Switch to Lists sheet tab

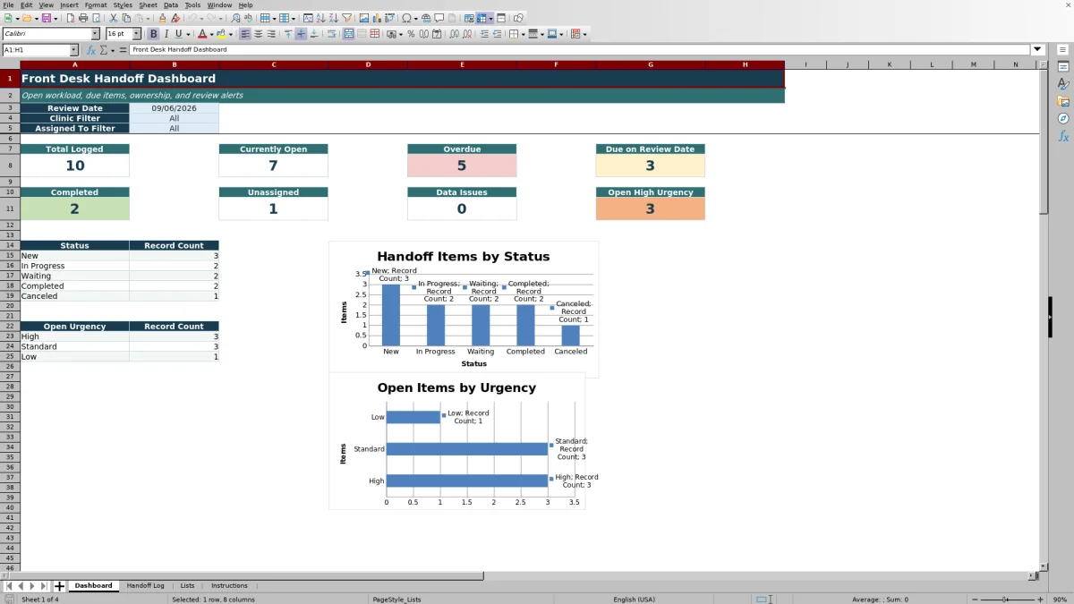(x=187, y=586)
